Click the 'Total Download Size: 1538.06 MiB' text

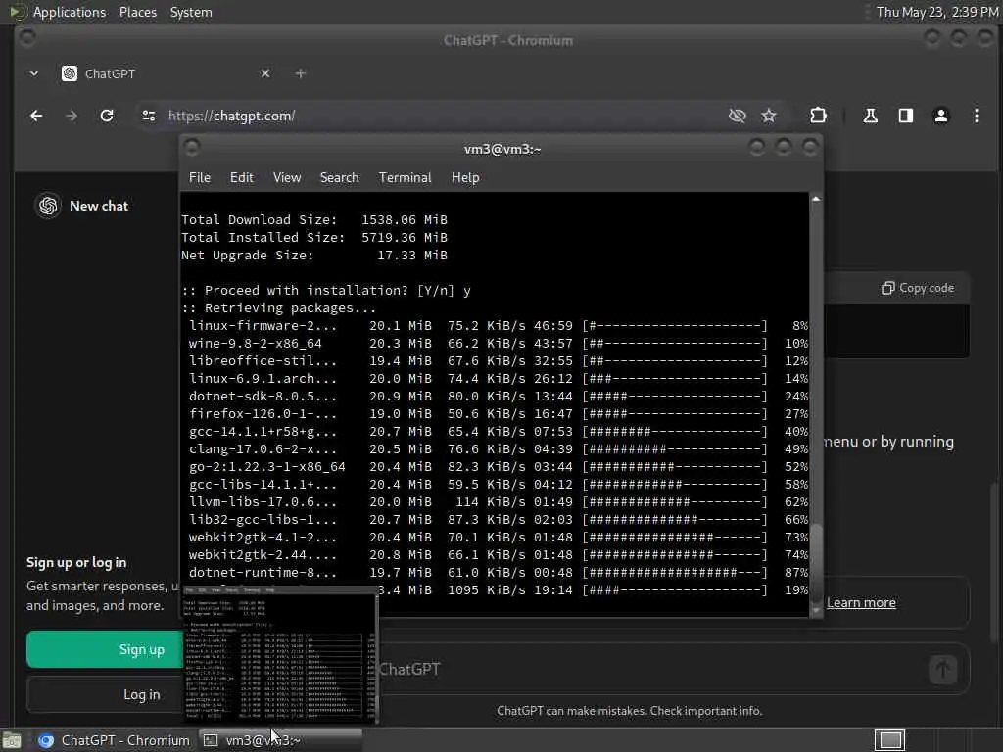point(314,220)
